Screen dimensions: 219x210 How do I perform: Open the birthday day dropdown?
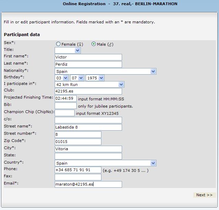[x=62, y=78]
